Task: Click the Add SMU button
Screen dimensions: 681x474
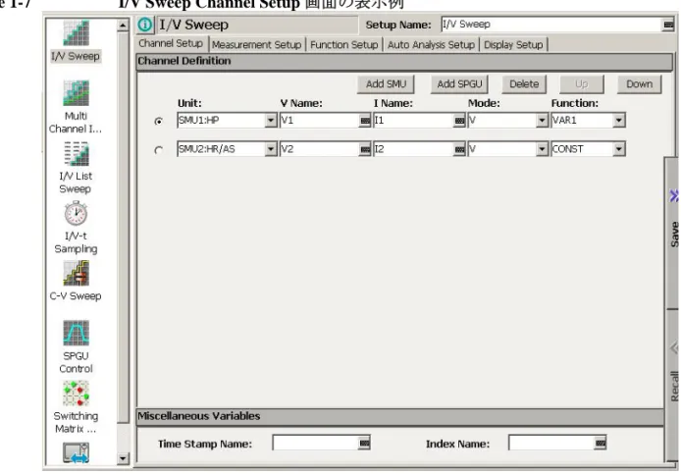Action: point(386,84)
